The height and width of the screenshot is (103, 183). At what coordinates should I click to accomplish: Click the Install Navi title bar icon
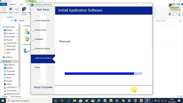tap(32, 5)
